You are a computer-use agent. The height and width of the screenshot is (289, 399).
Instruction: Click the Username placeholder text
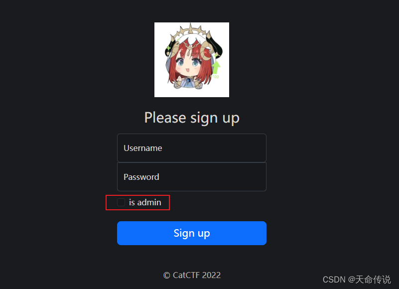click(x=143, y=148)
